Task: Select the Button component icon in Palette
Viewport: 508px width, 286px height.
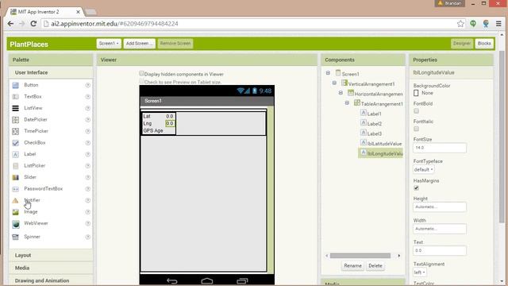Action: click(15, 85)
